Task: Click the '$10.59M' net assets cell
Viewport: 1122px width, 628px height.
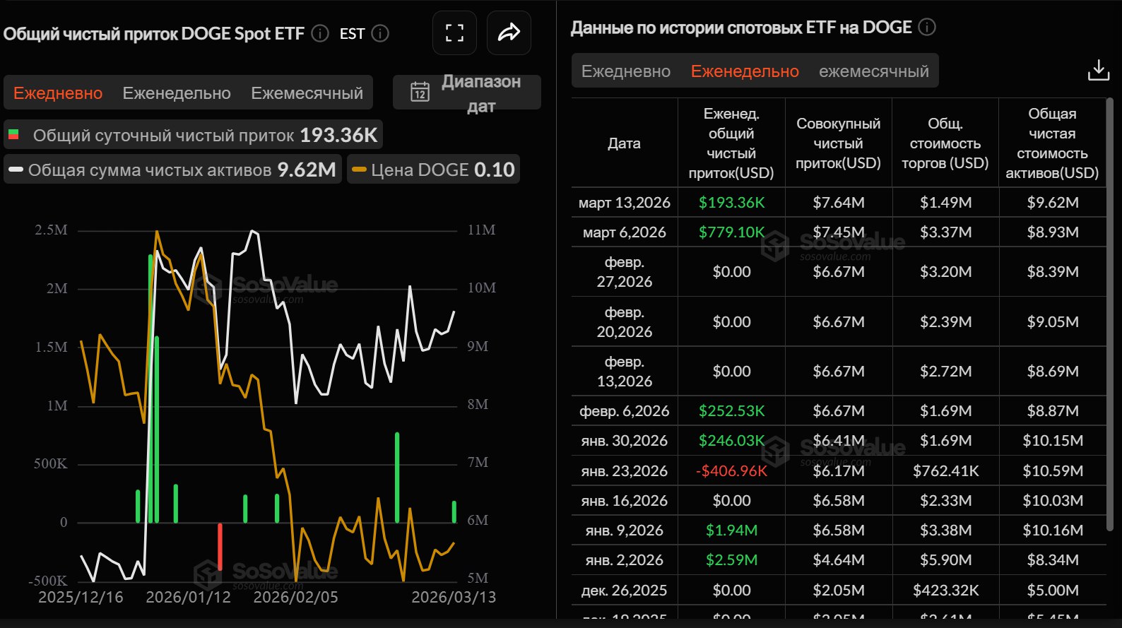Action: pyautogui.click(x=1052, y=471)
